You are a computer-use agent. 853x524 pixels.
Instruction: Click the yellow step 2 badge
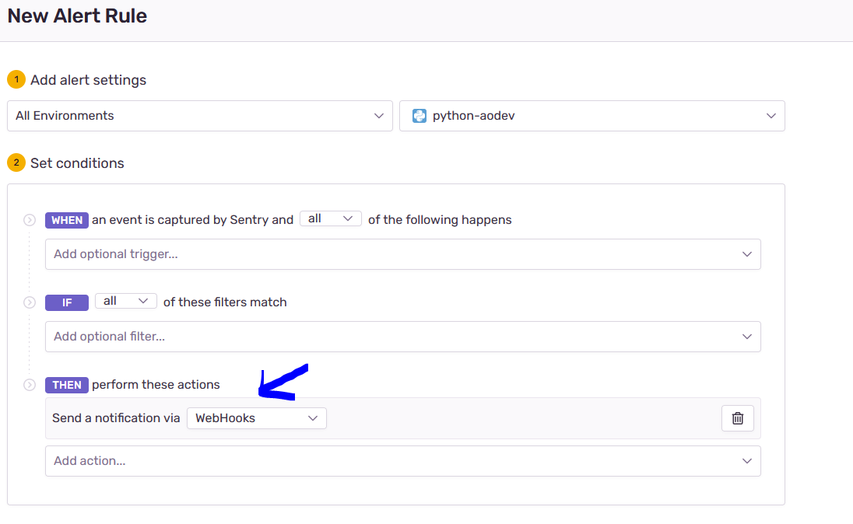coord(16,163)
